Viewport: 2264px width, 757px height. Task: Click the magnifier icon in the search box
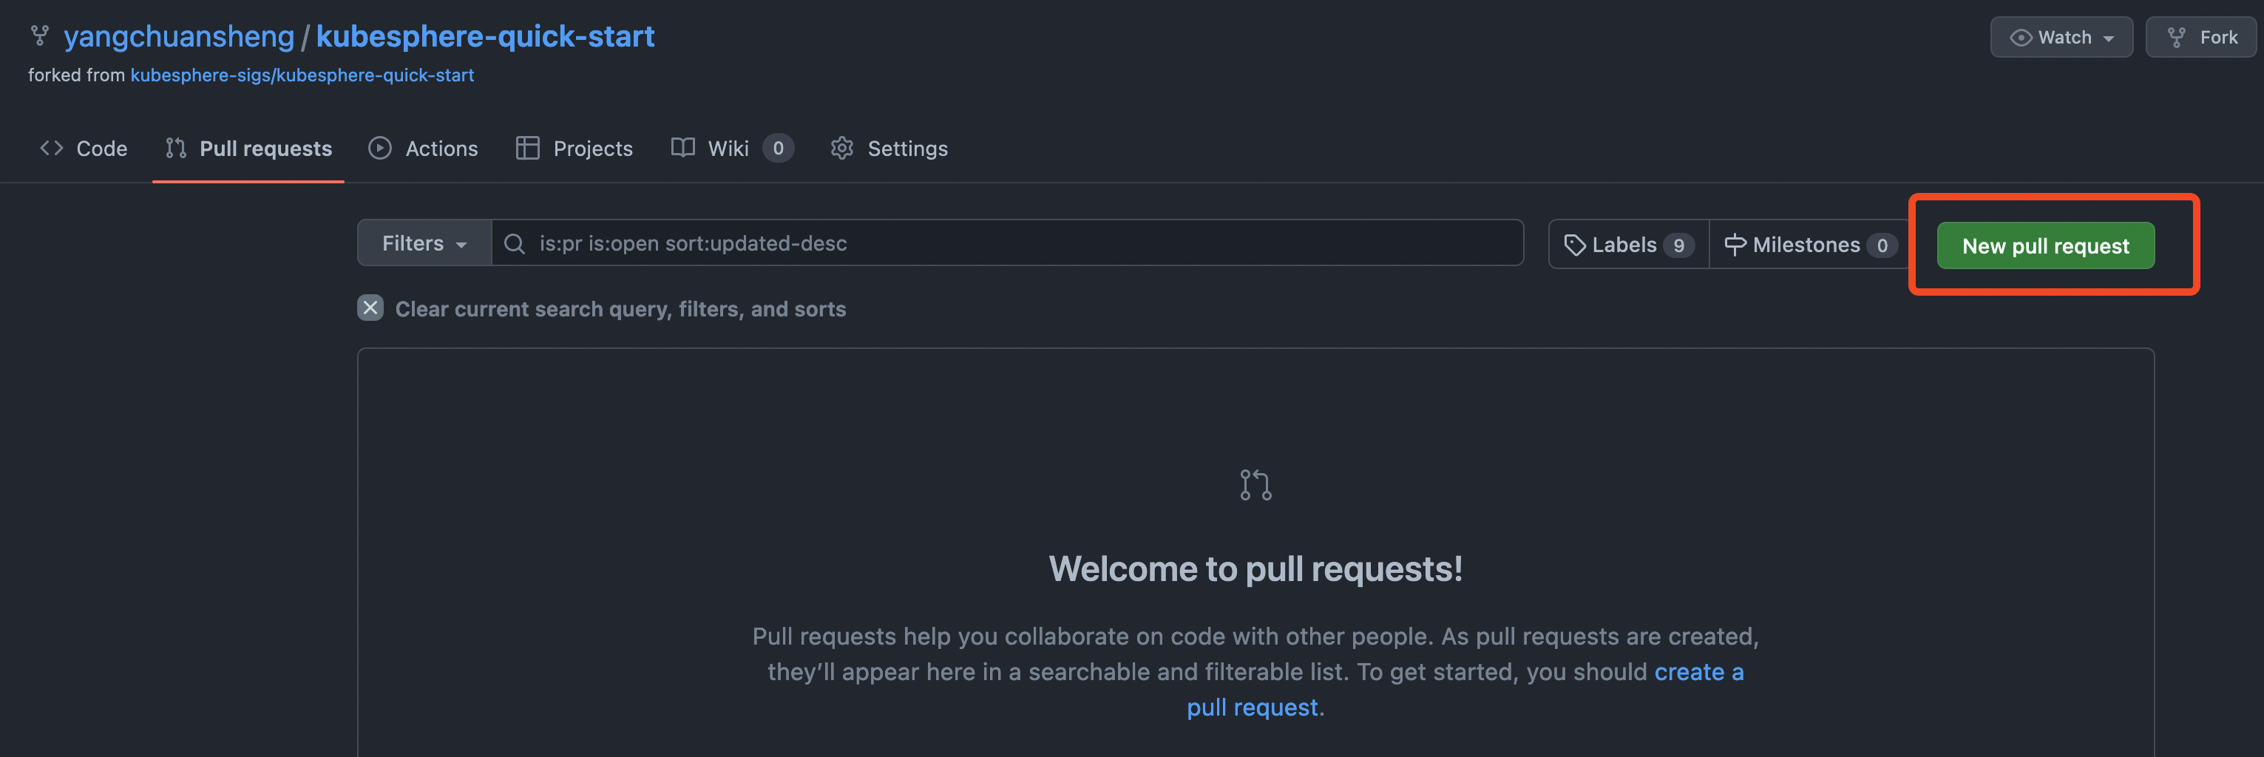click(x=514, y=243)
